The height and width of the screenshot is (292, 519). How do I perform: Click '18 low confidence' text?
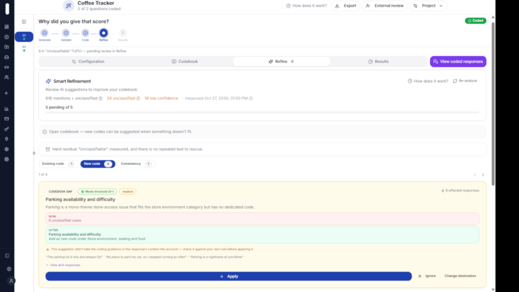tap(162, 98)
